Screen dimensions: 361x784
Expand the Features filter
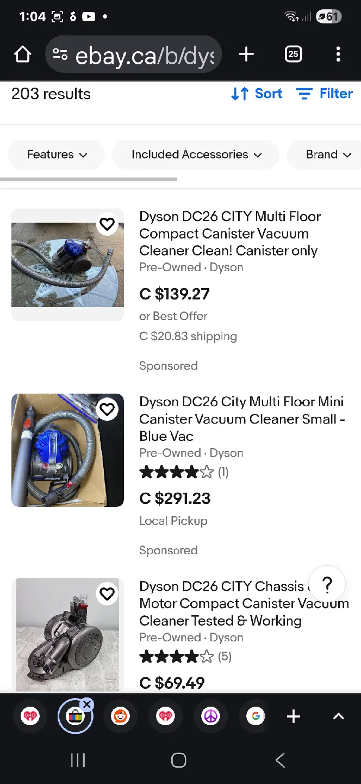pyautogui.click(x=55, y=155)
